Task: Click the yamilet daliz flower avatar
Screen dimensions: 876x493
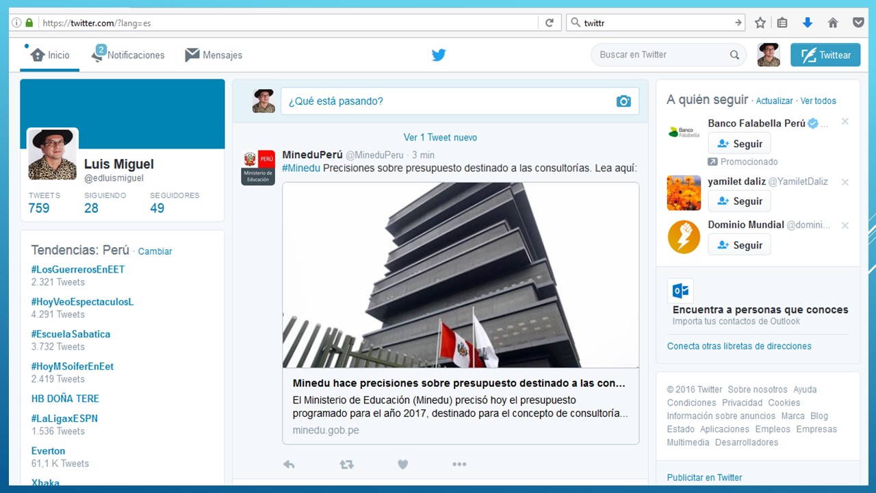Action: (x=684, y=193)
